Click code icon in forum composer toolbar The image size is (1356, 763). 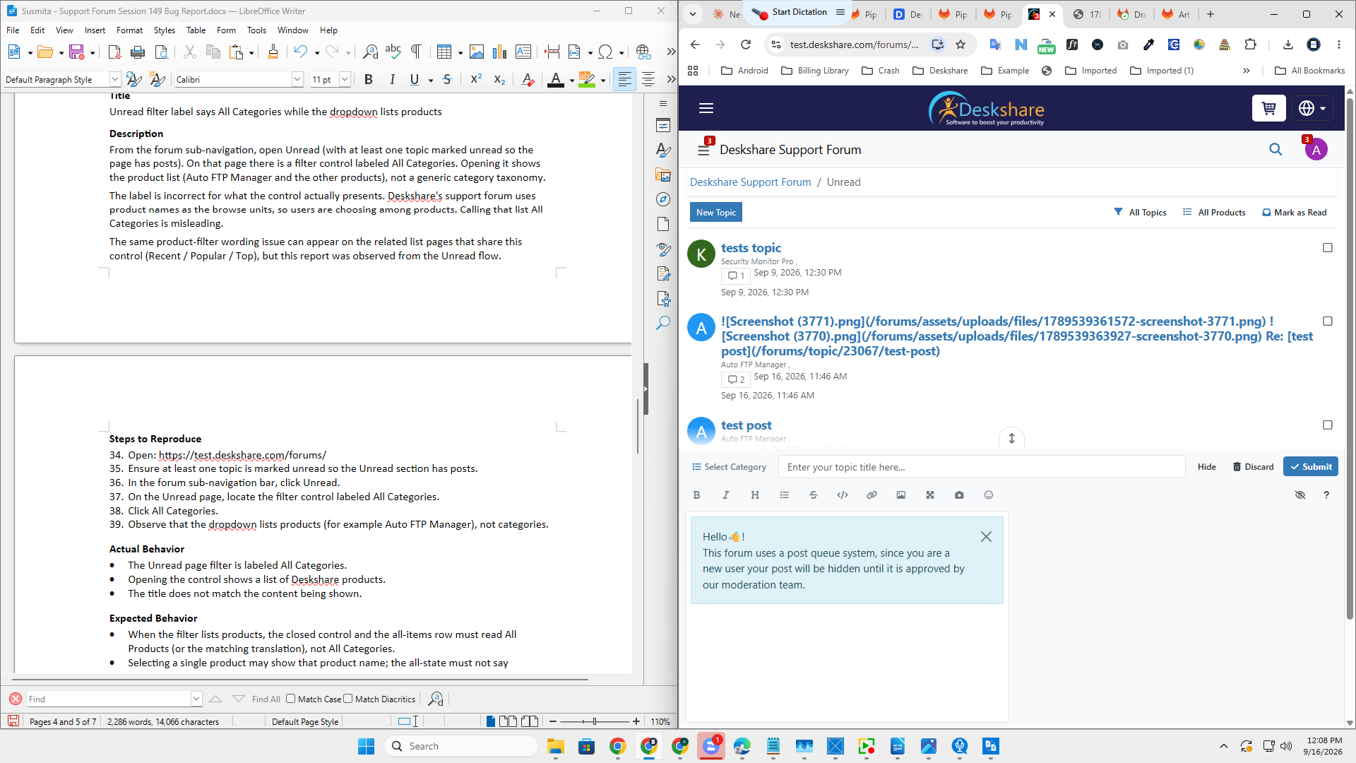click(x=843, y=495)
